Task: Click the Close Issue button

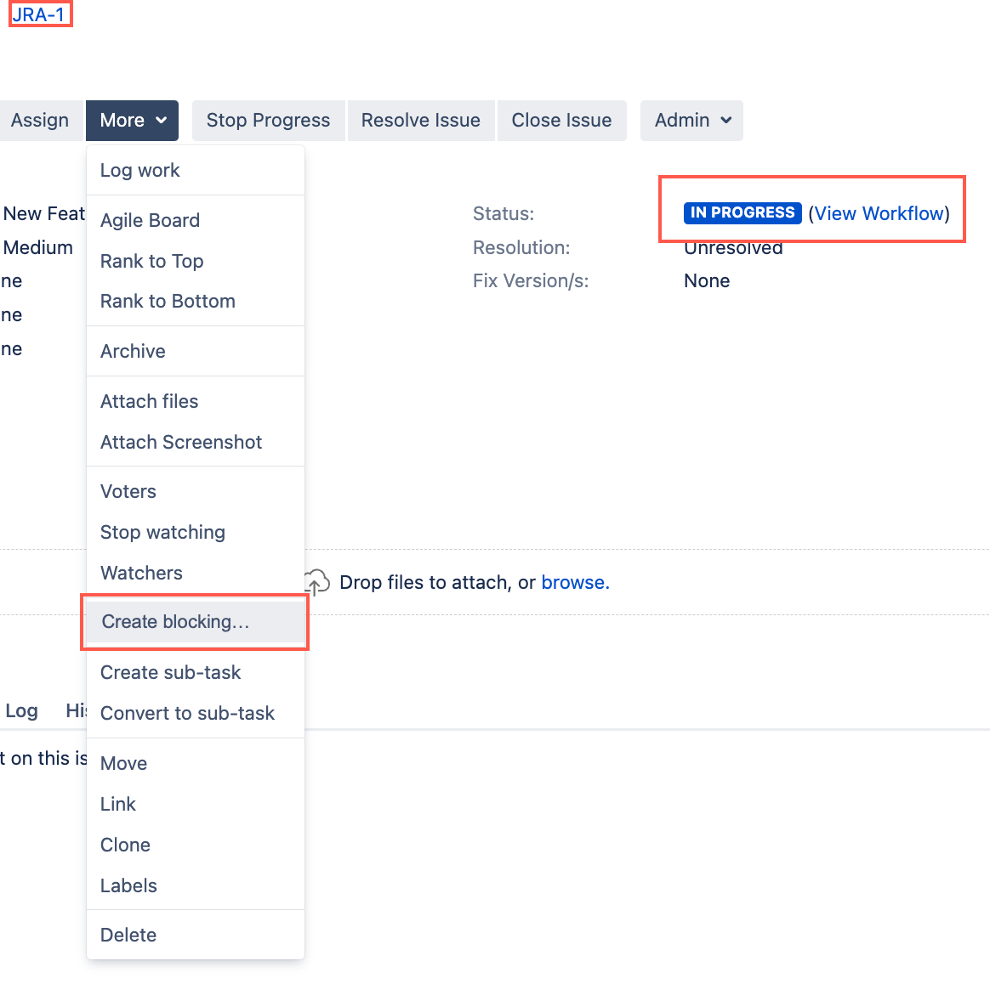Action: [562, 120]
